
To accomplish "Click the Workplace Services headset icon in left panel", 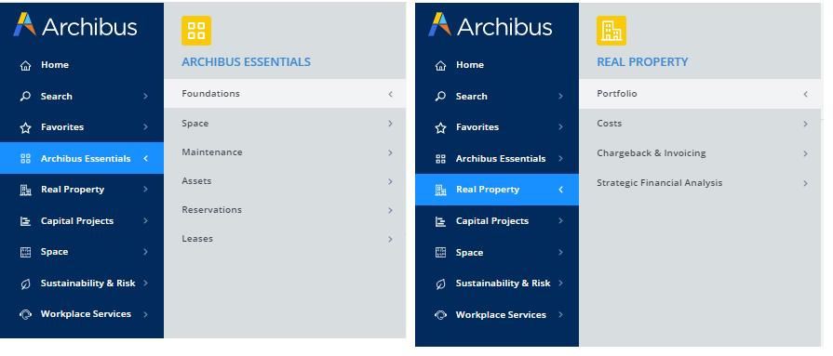I will [x=25, y=314].
